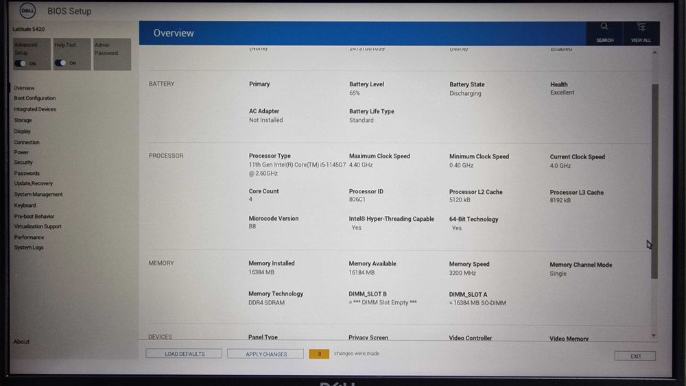Toggle the Advanced Setup switch
The image size is (686, 386).
click(x=20, y=63)
